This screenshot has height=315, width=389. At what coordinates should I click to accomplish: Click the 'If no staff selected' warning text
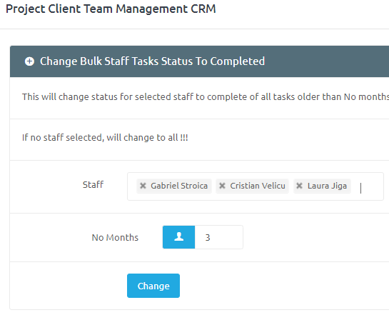105,138
